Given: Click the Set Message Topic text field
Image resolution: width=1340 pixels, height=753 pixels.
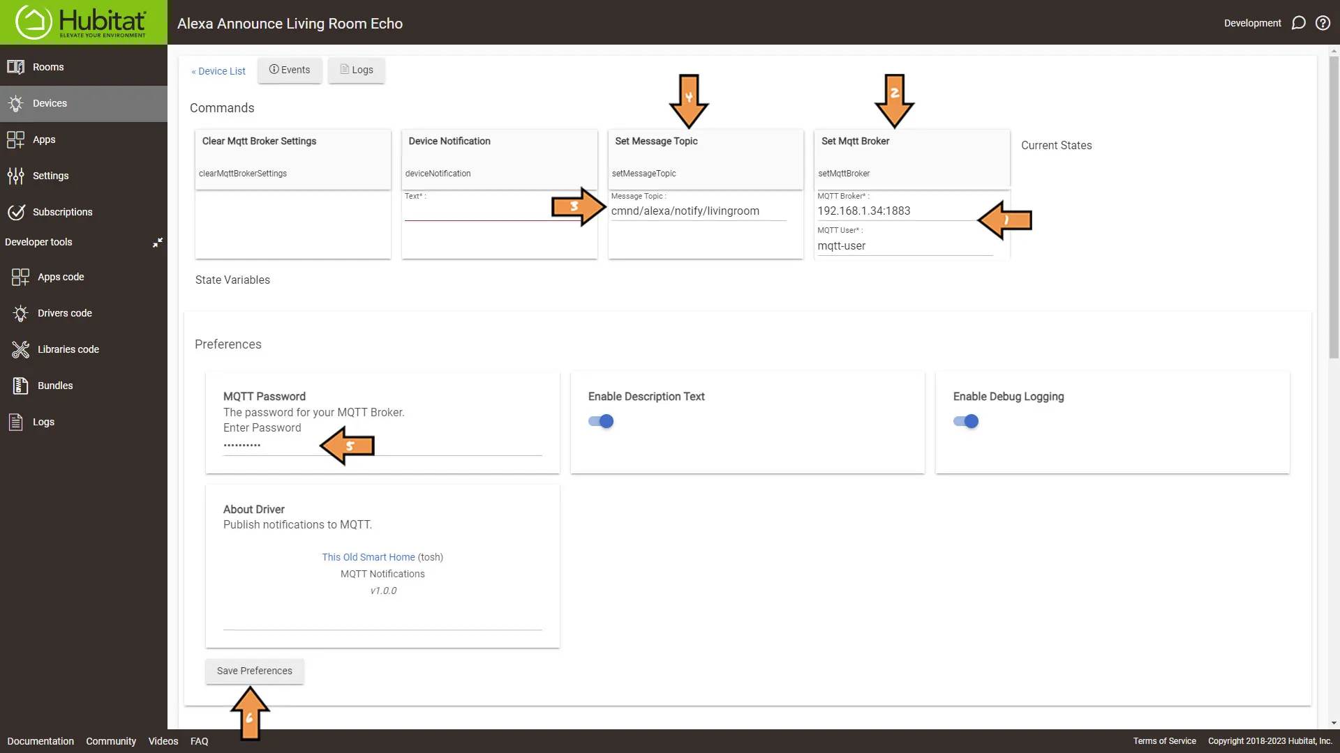Looking at the screenshot, I should [x=704, y=211].
